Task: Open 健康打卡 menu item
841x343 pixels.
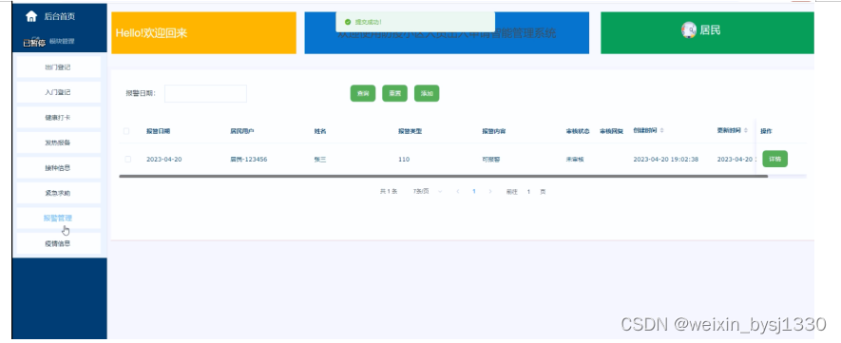Action: (59, 118)
